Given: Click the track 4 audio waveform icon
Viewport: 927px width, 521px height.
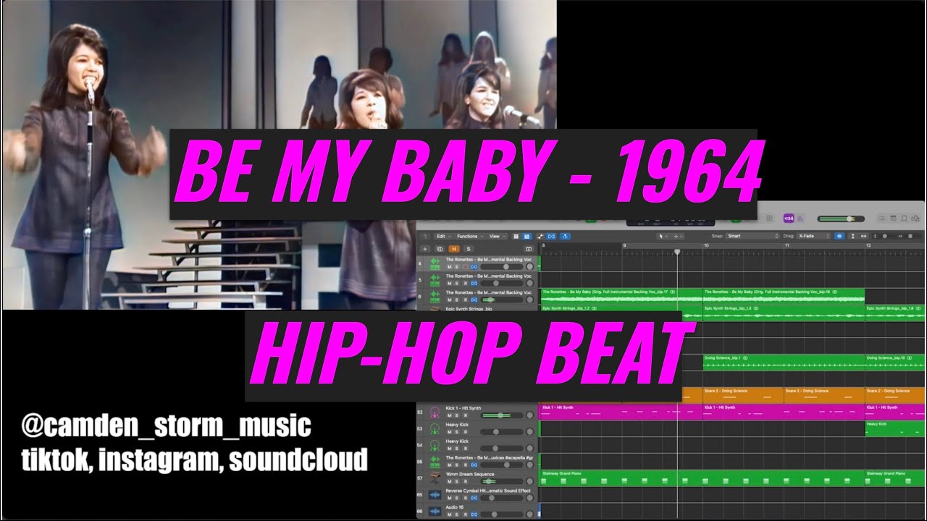Looking at the screenshot, I should [x=435, y=263].
